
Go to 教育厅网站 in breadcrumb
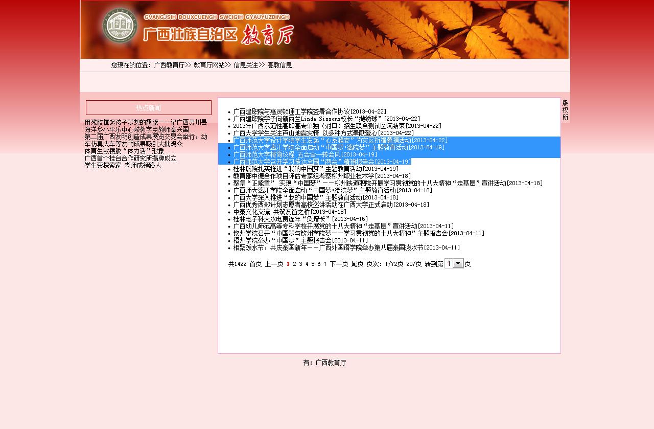click(x=209, y=65)
